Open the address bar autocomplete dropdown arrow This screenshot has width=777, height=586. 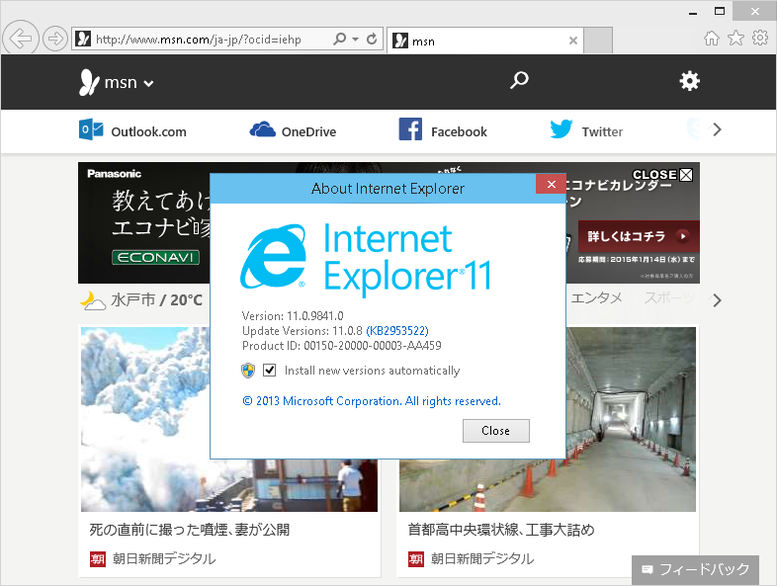tap(355, 39)
